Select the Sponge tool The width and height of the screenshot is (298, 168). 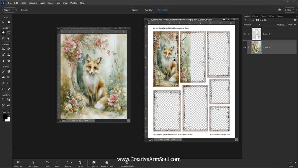pyautogui.click(x=9, y=61)
